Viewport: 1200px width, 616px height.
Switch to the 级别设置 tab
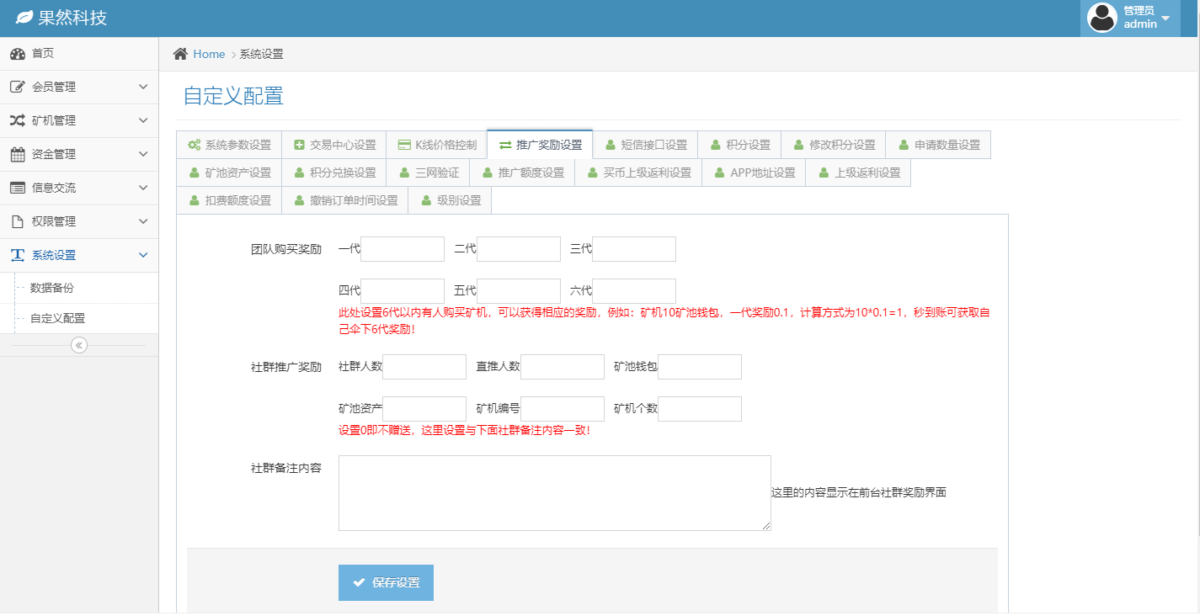pyautogui.click(x=450, y=200)
